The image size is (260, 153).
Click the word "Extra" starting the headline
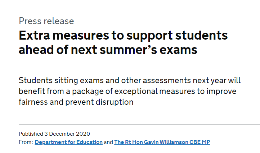(34, 35)
